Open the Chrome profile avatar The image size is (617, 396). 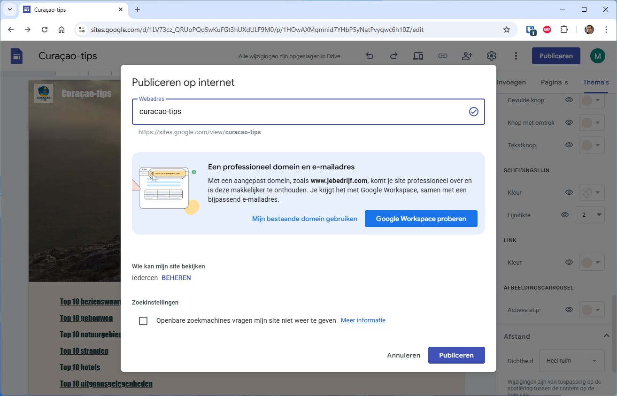pyautogui.click(x=589, y=30)
